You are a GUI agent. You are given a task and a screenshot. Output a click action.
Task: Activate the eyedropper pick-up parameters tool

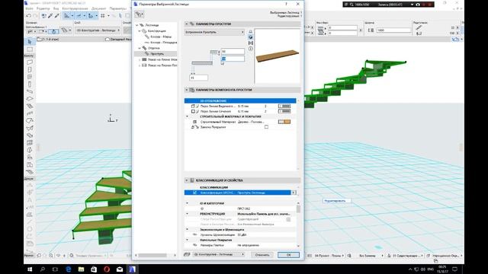pos(50,15)
